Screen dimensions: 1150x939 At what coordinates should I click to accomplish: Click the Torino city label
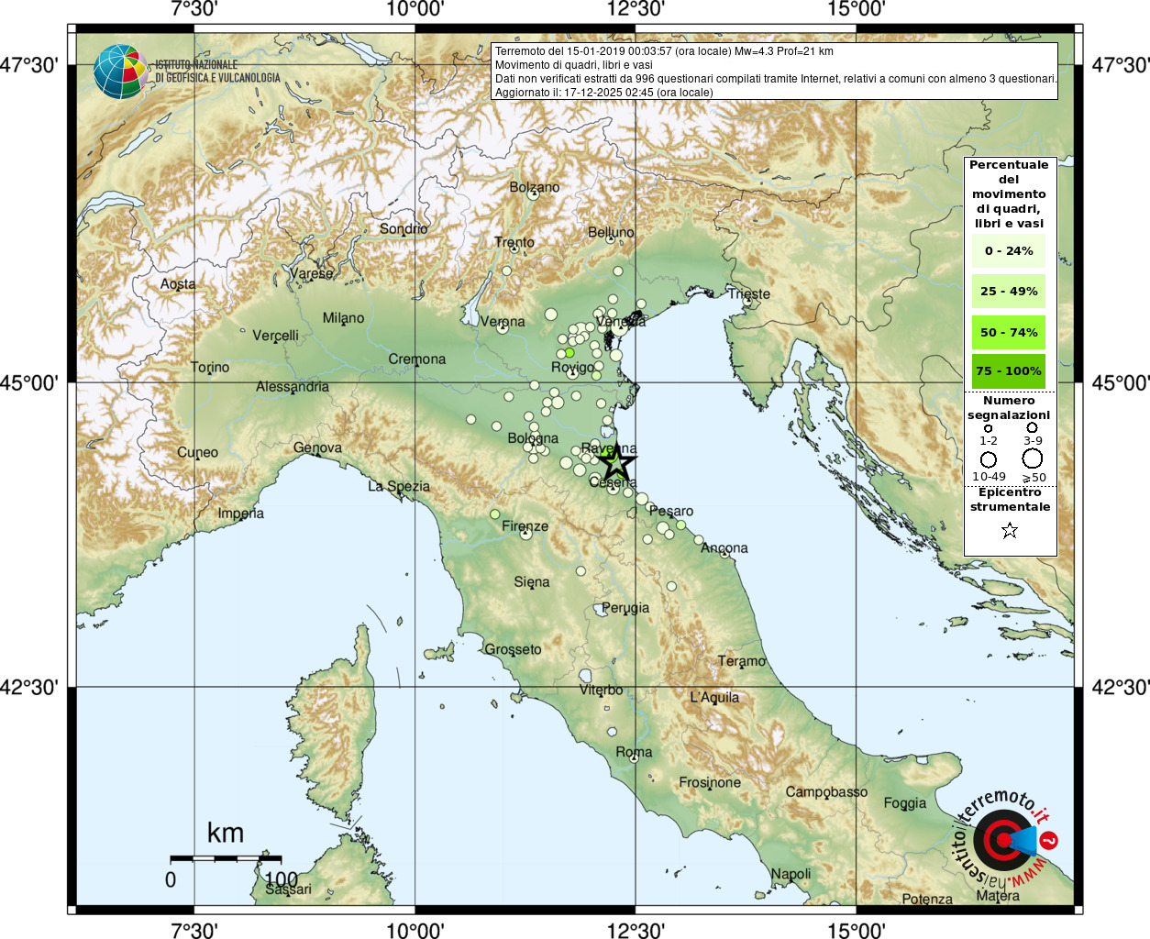210,367
